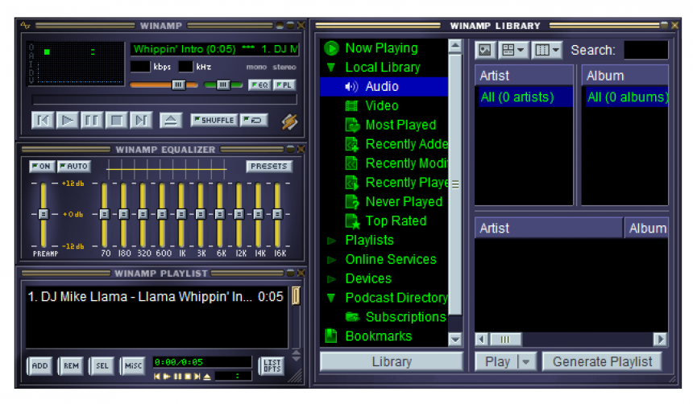Open the playlist ADD menu
Viewport: 693px width, 404px height.
click(39, 365)
